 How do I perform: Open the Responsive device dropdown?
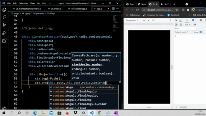[x=132, y=20]
